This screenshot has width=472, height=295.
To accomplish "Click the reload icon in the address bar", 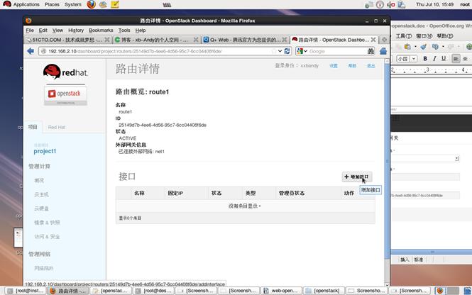I will [287, 51].
